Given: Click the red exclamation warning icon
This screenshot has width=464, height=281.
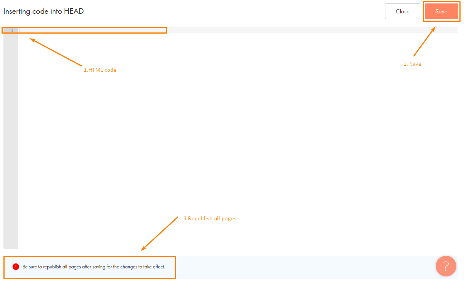Looking at the screenshot, I should (16, 267).
